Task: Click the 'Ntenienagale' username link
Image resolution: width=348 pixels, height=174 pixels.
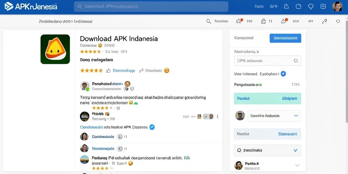Action: pyautogui.click(x=103, y=149)
